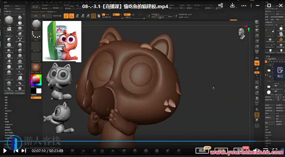Select the Clay brush
Image resolution: width=285 pixels, height=157 pixels.
coord(20,18)
